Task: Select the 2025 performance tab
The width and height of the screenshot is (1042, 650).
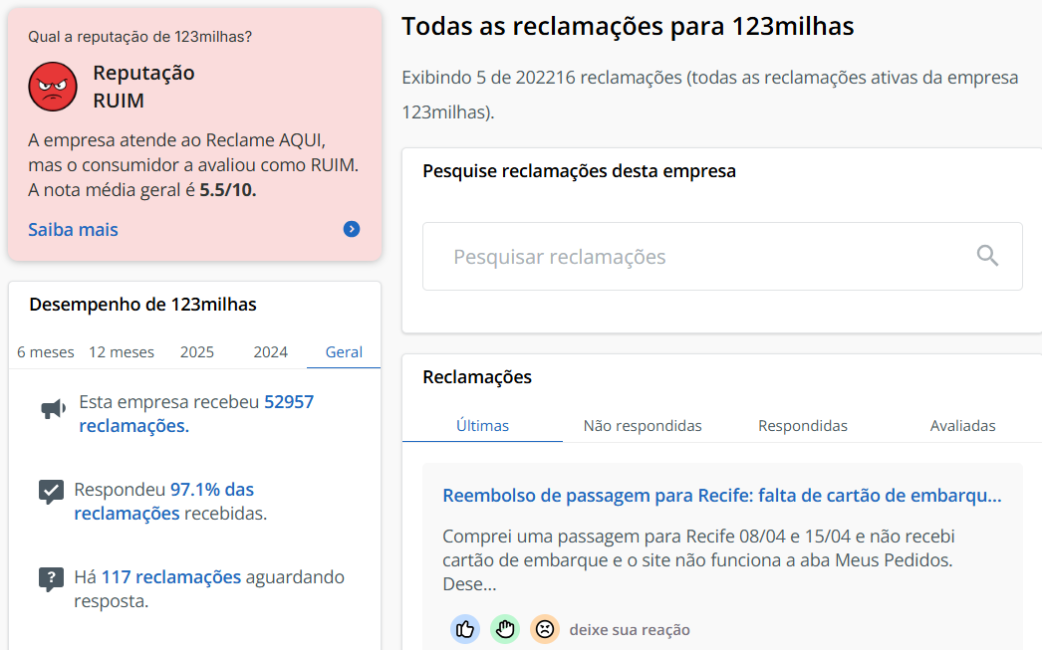Action: point(196,351)
